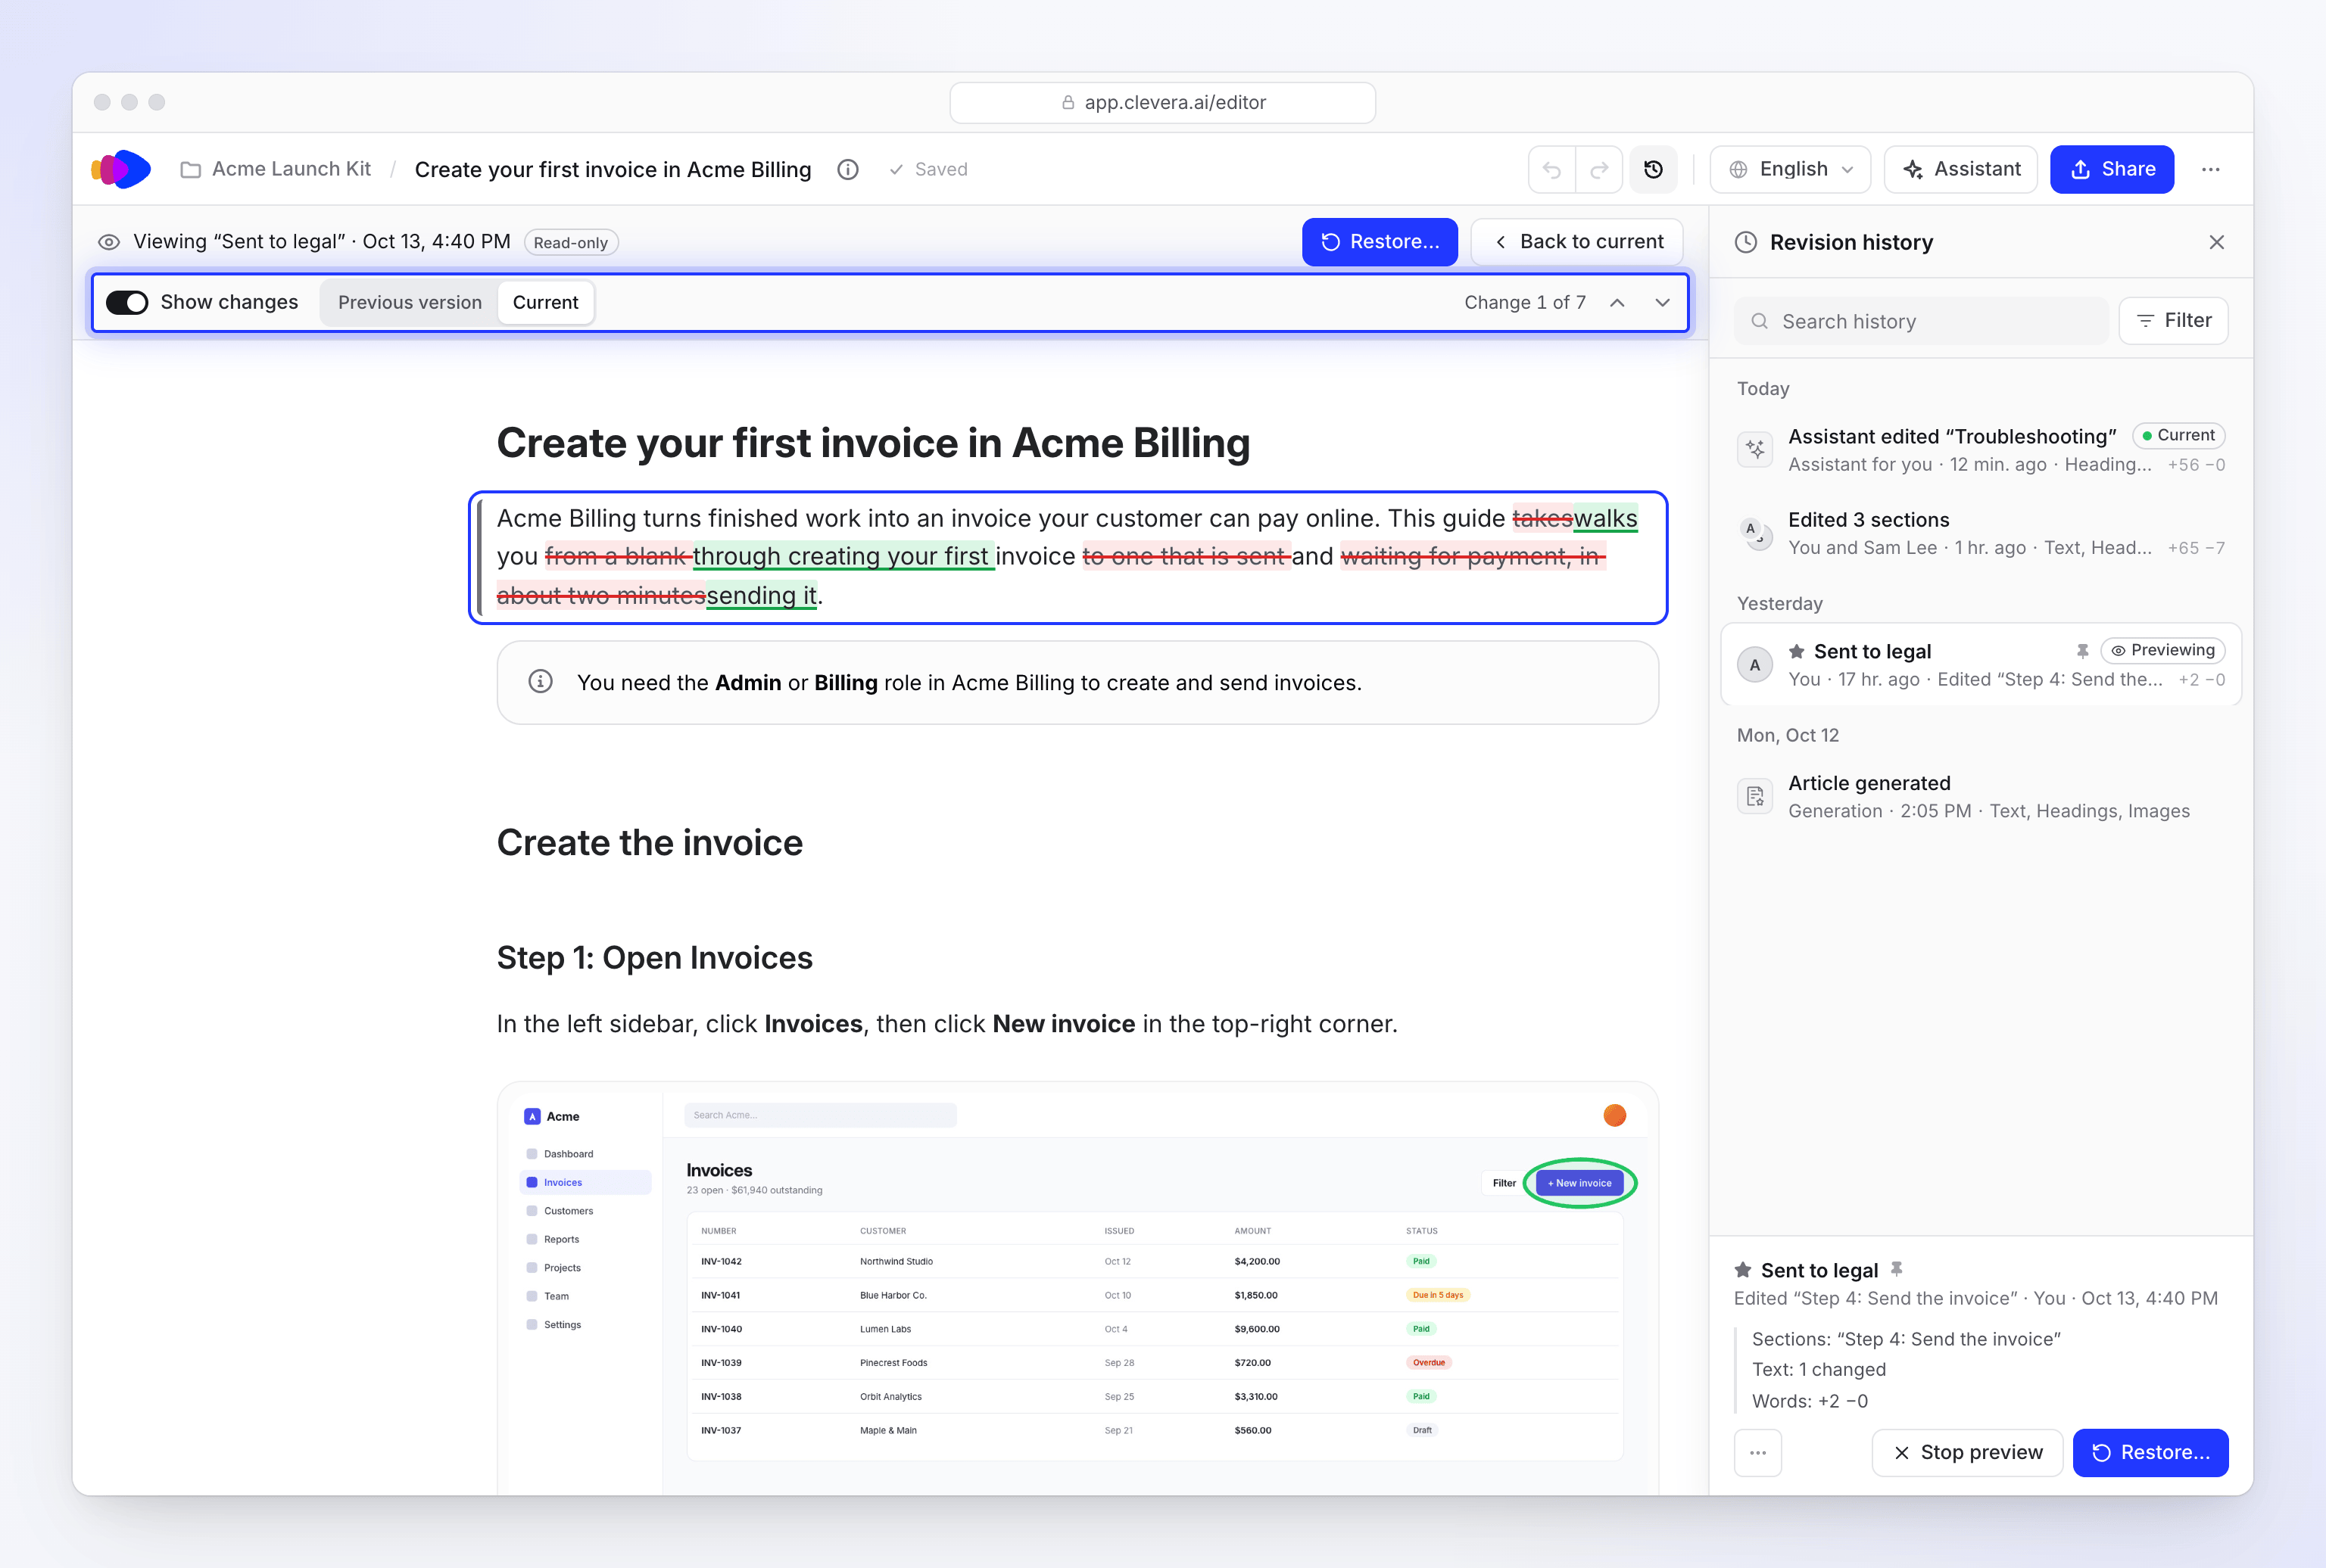Toggle the Show changes switch
Viewport: 2326px width, 1568px height.
[x=127, y=303]
